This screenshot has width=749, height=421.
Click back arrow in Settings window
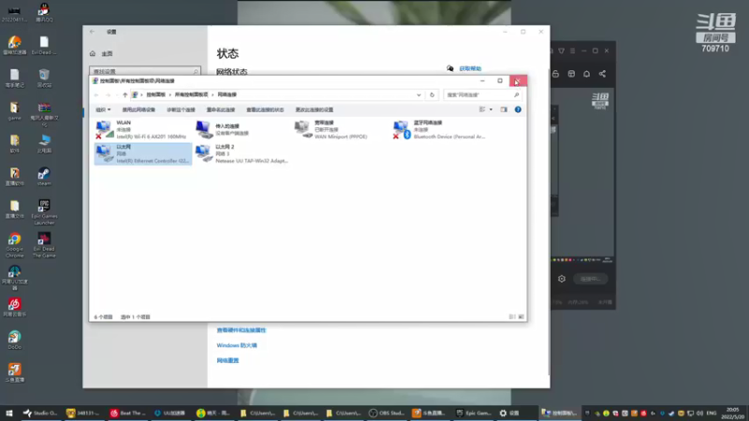pyautogui.click(x=92, y=32)
